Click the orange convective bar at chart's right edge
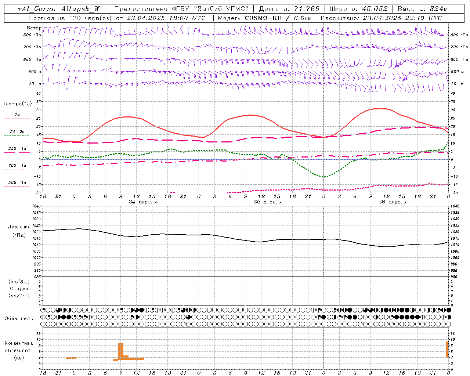The height and width of the screenshot is (376, 470). (x=448, y=349)
